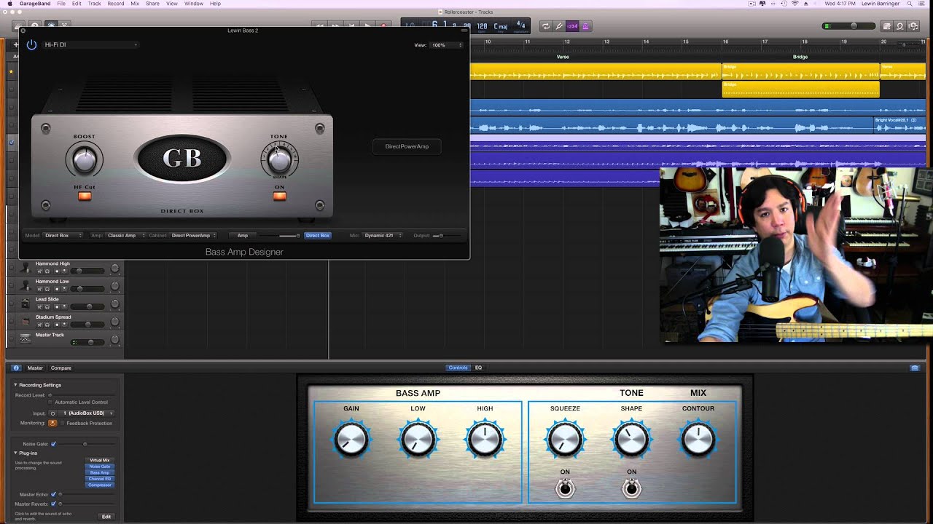Flip the Squeeze ON toggle switch
This screenshot has height=524, width=933.
pyautogui.click(x=565, y=488)
